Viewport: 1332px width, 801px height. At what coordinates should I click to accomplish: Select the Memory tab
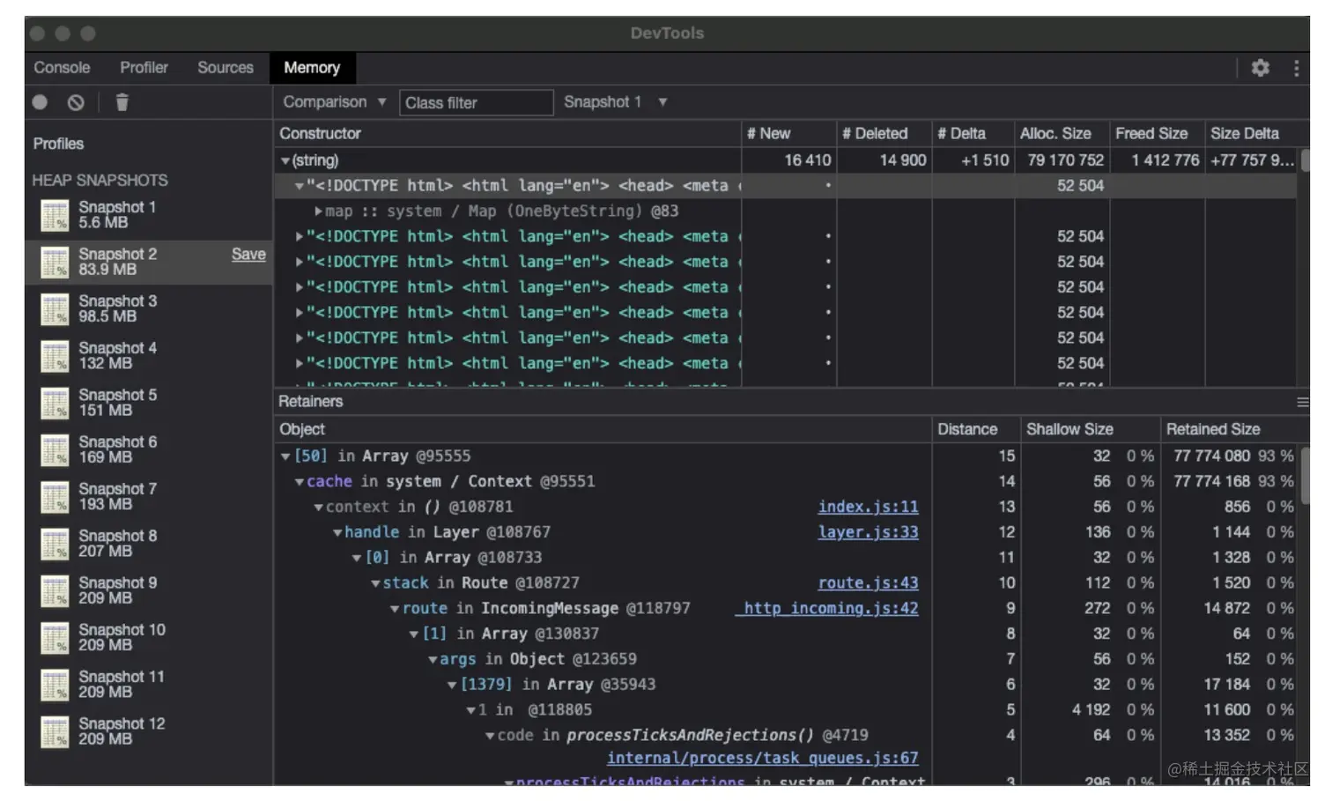(x=312, y=68)
